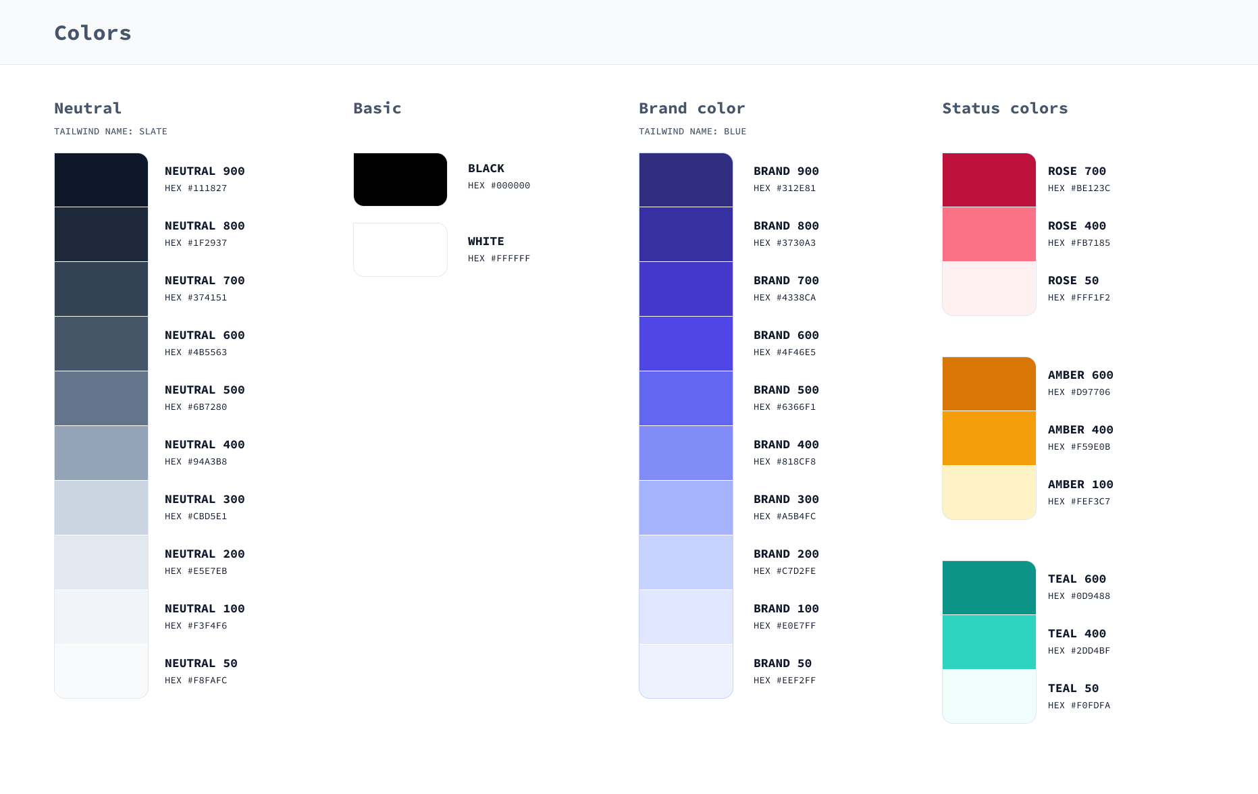Choose the Brand 600 color block
The image size is (1258, 794).
(686, 344)
